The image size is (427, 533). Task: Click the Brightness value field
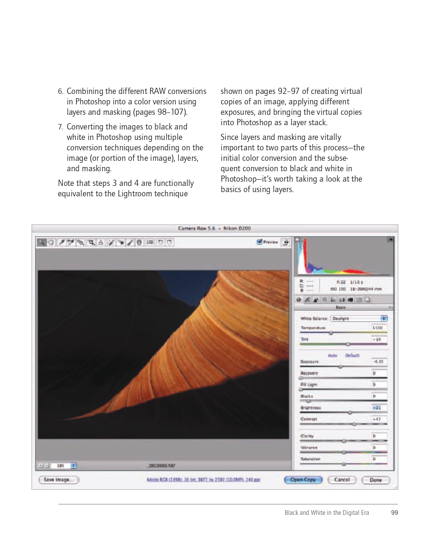coord(379,408)
